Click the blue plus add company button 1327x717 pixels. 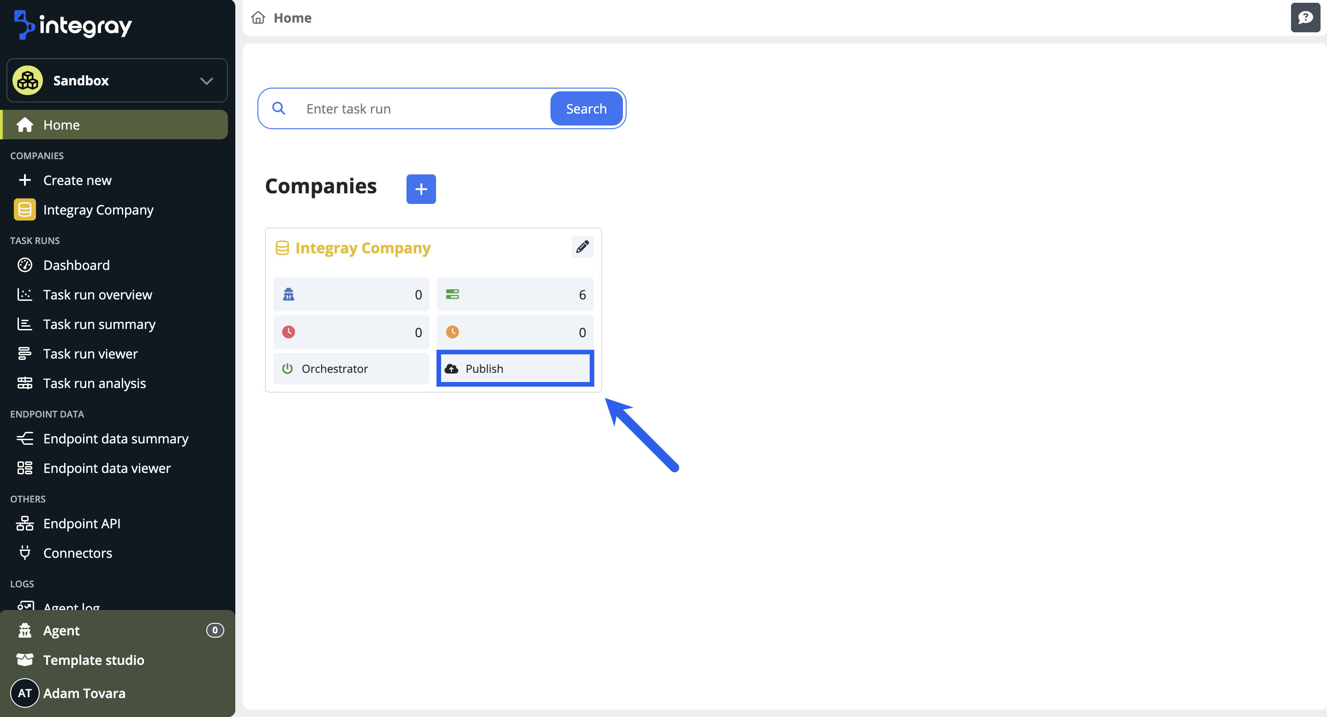[x=421, y=189]
